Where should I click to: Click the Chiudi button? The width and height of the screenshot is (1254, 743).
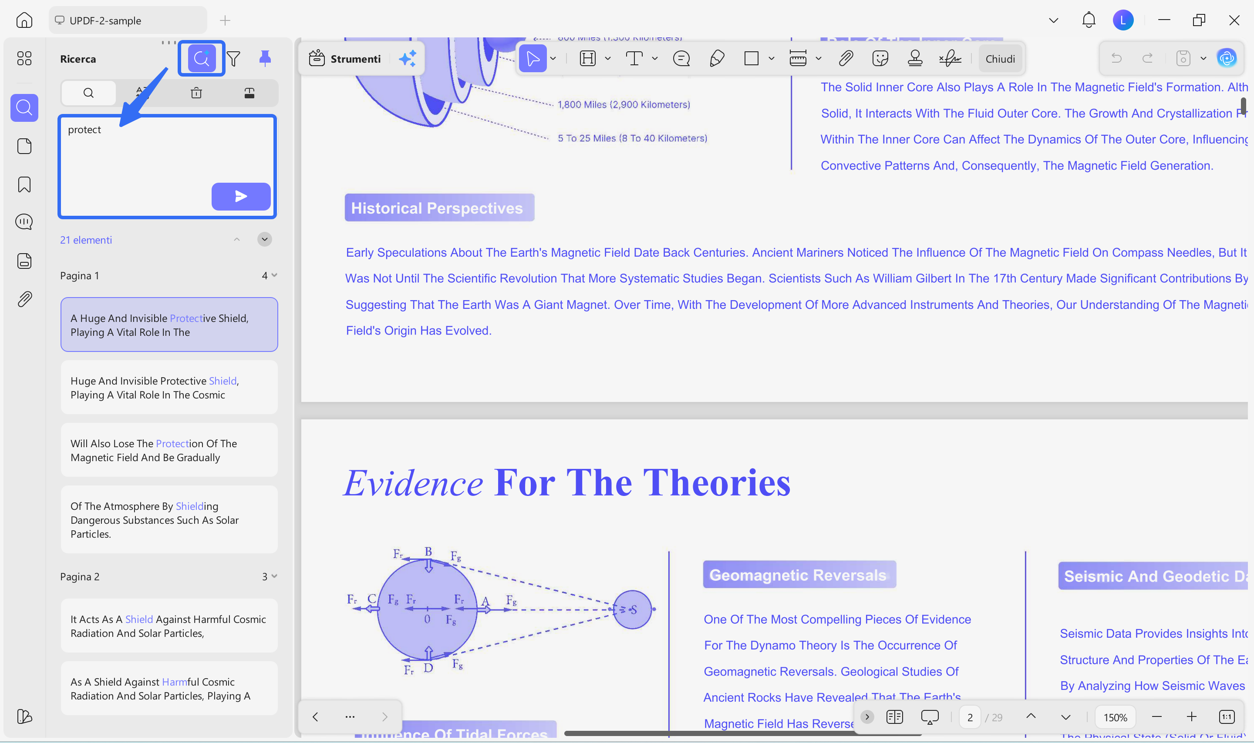point(999,59)
